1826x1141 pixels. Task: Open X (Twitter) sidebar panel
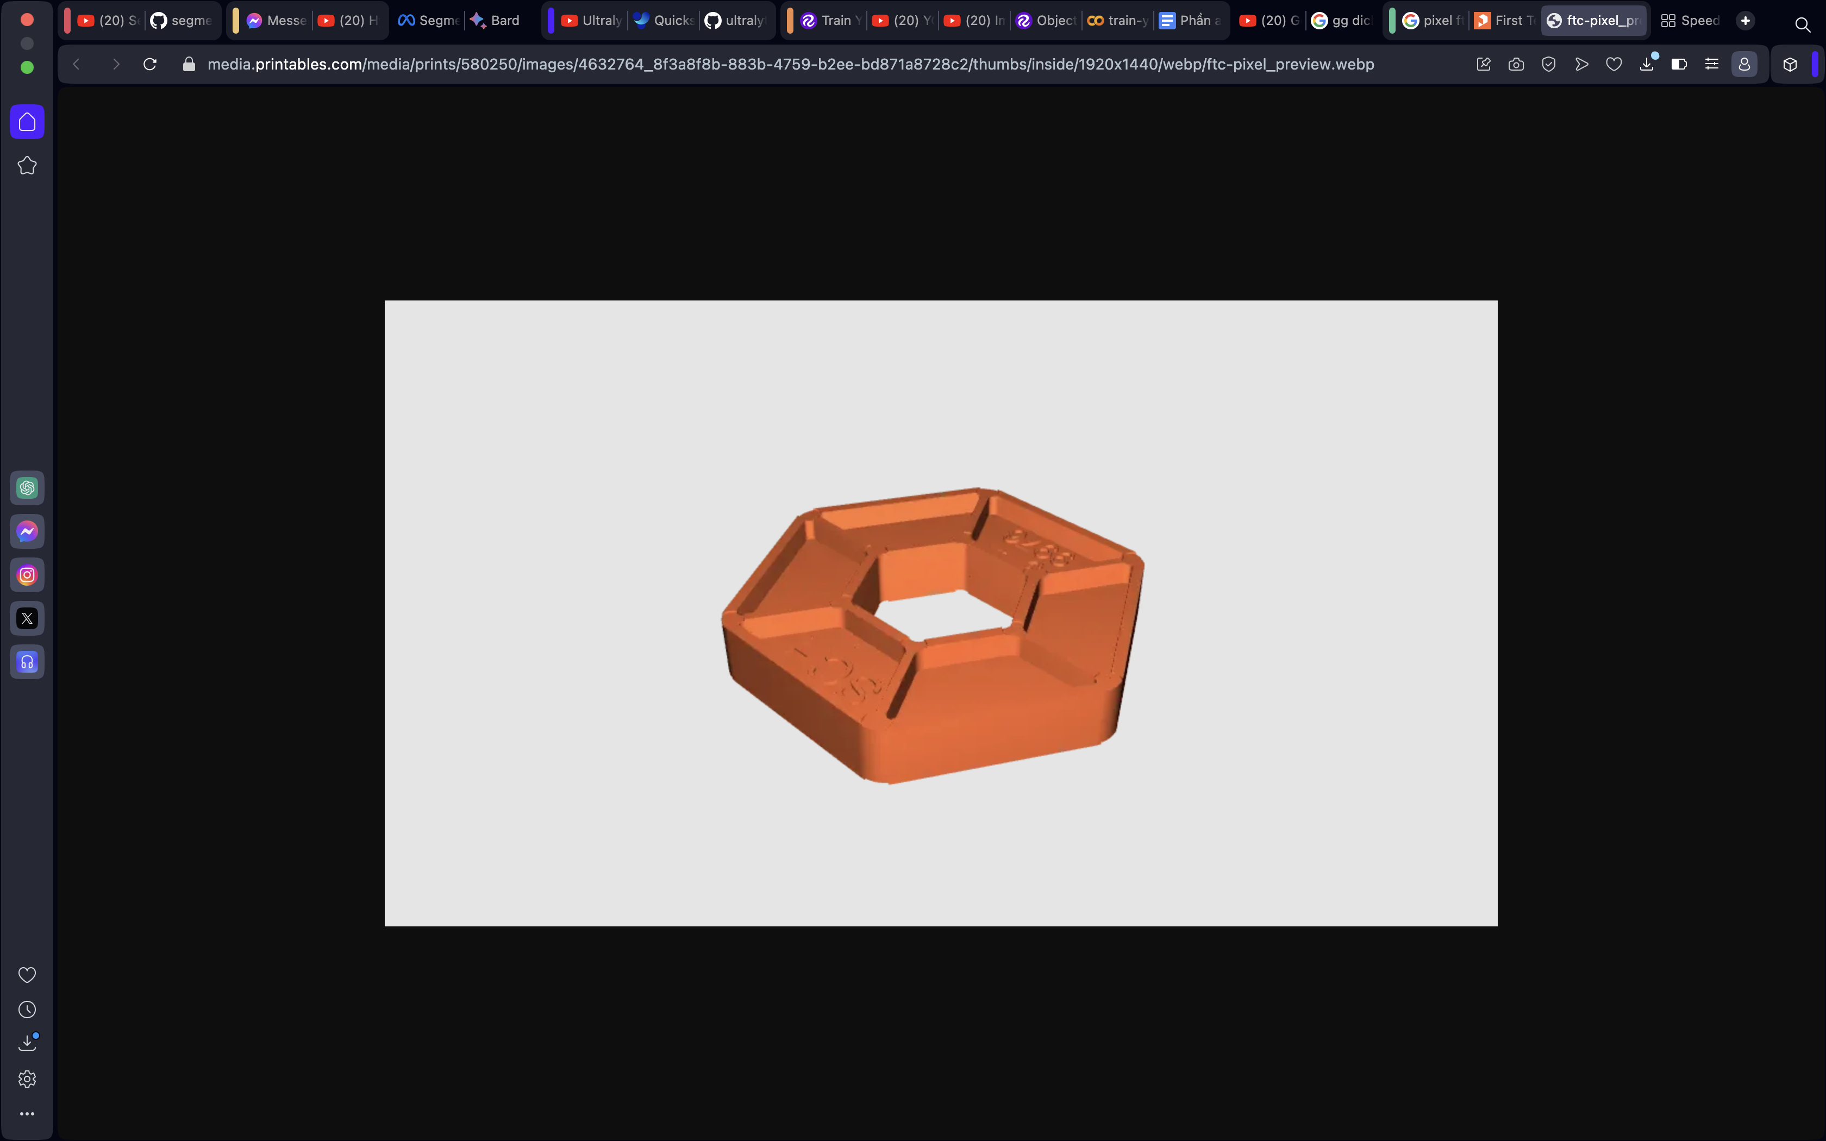click(x=27, y=619)
